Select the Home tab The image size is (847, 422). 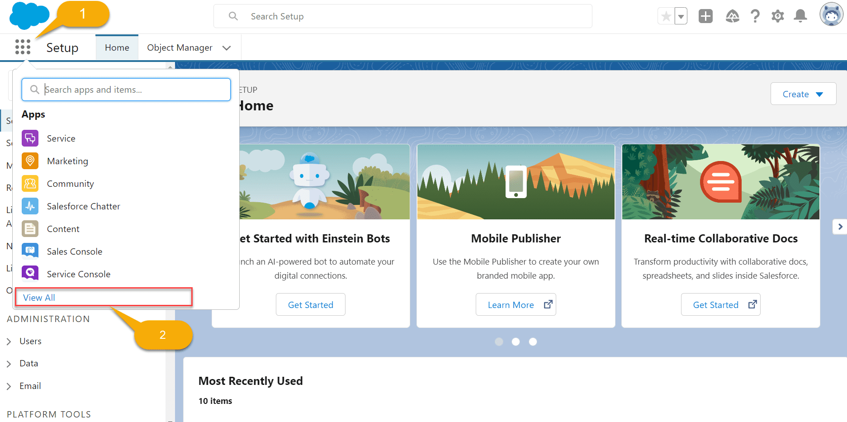click(x=117, y=47)
